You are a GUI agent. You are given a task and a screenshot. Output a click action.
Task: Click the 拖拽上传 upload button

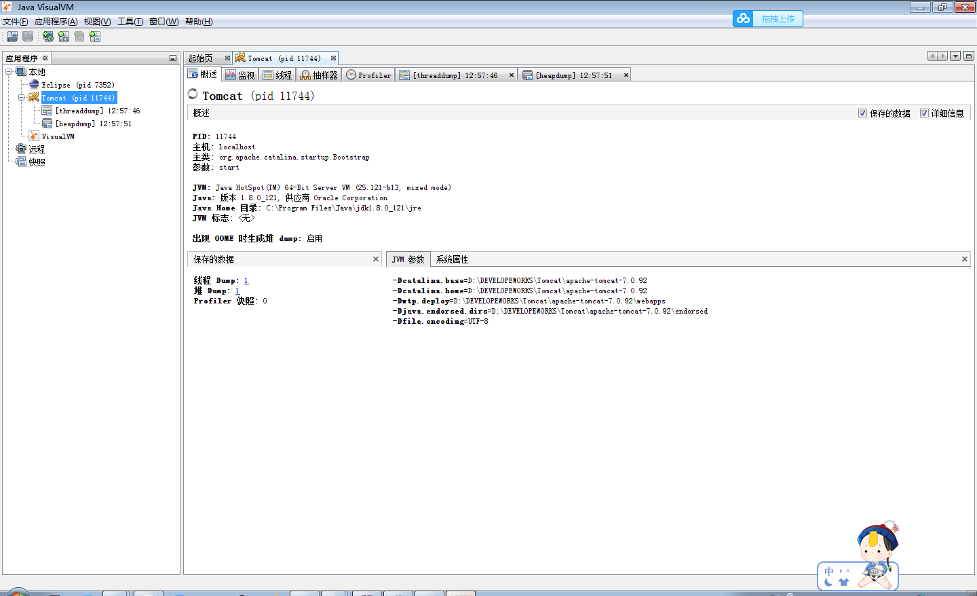pos(768,18)
